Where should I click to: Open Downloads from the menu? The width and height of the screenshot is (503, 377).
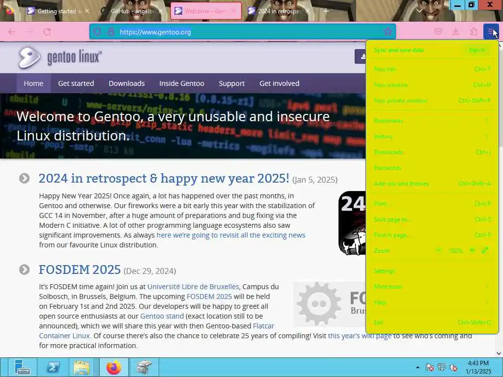(432, 152)
